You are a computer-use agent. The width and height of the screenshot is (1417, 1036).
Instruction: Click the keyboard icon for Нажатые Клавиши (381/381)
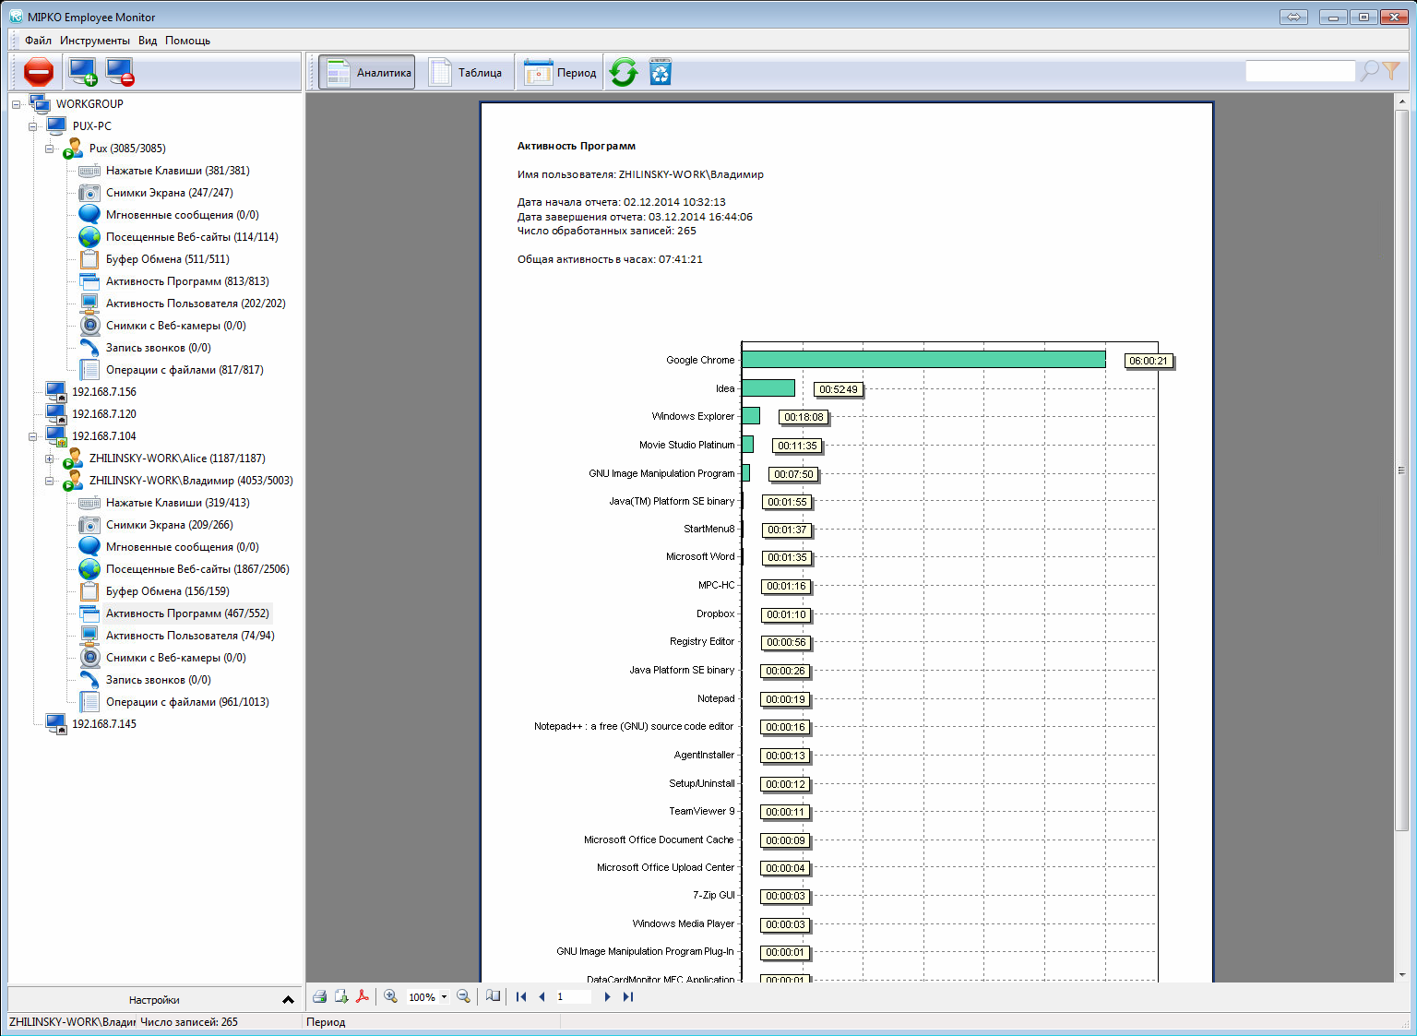pos(89,171)
